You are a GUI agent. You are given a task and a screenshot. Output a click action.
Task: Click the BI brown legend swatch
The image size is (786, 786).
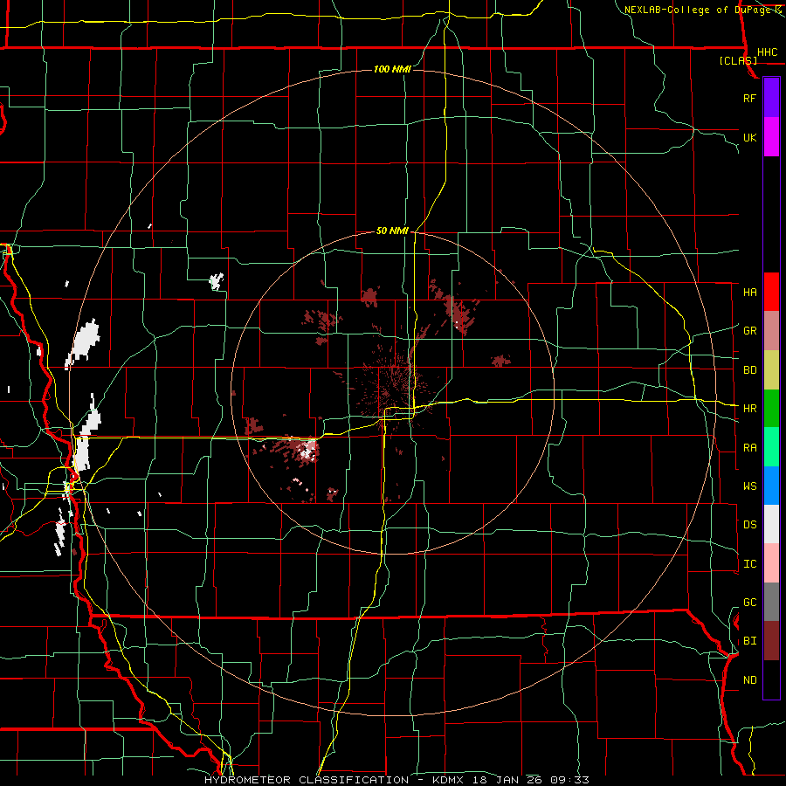point(771,641)
